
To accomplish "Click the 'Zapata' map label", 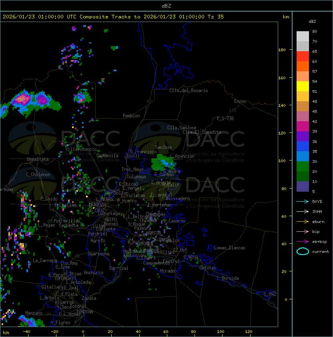I will pyautogui.click(x=89, y=298).
